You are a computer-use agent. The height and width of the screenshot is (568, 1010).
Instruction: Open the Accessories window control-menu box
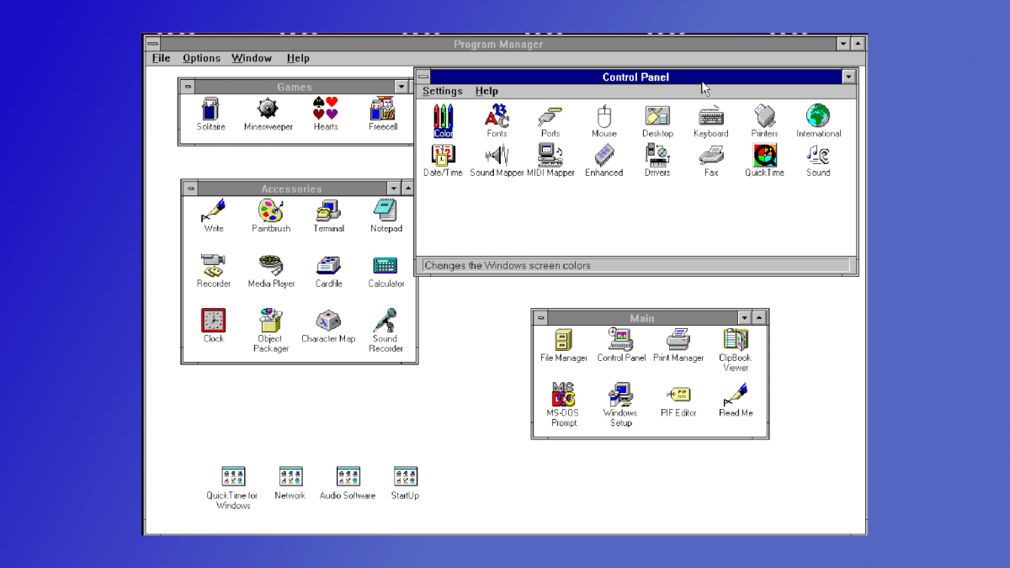(191, 188)
